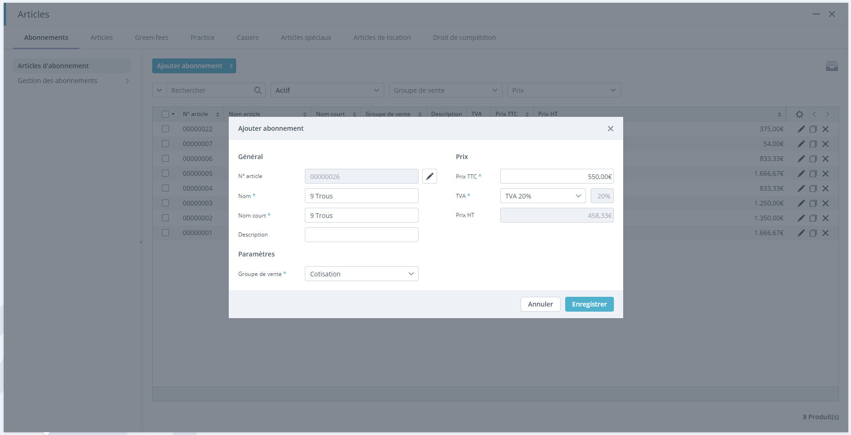
Task: Open the Droit de compétition tab
Action: [x=464, y=38]
